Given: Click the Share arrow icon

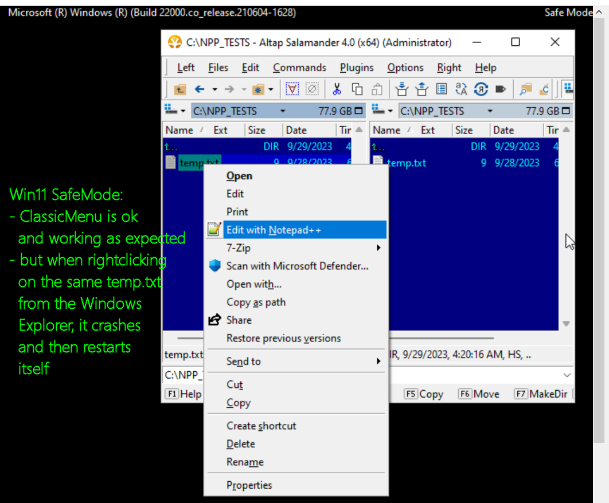Looking at the screenshot, I should [215, 320].
